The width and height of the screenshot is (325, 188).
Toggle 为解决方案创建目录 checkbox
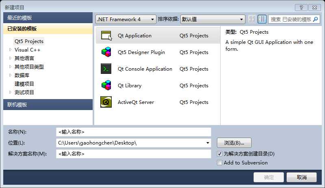[x=219, y=153]
